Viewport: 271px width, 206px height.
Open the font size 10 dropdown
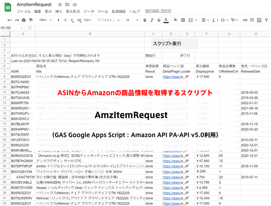[132, 20]
